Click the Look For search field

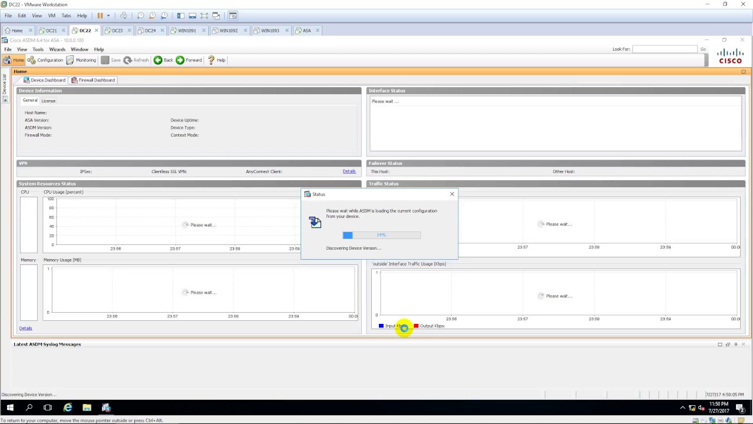click(665, 49)
